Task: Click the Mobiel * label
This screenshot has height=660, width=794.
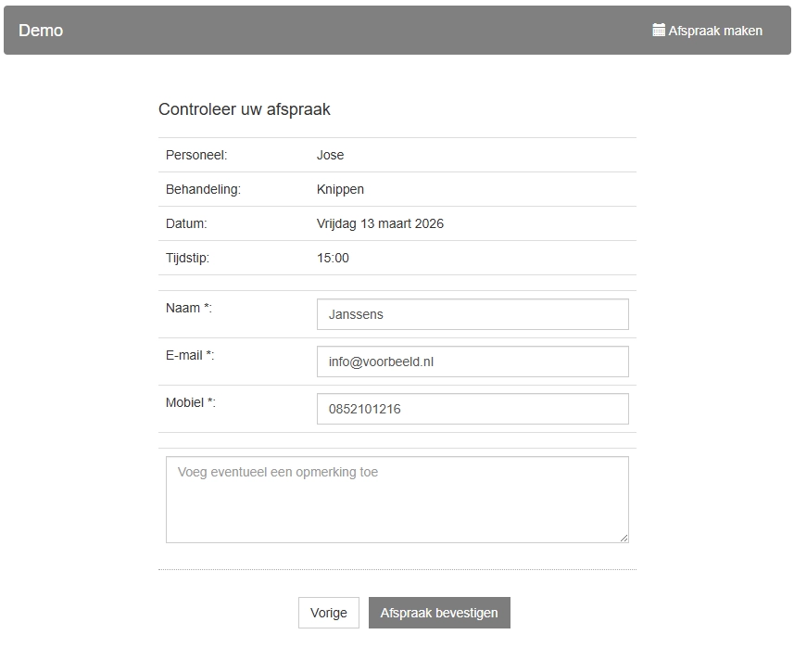Action: coord(191,403)
